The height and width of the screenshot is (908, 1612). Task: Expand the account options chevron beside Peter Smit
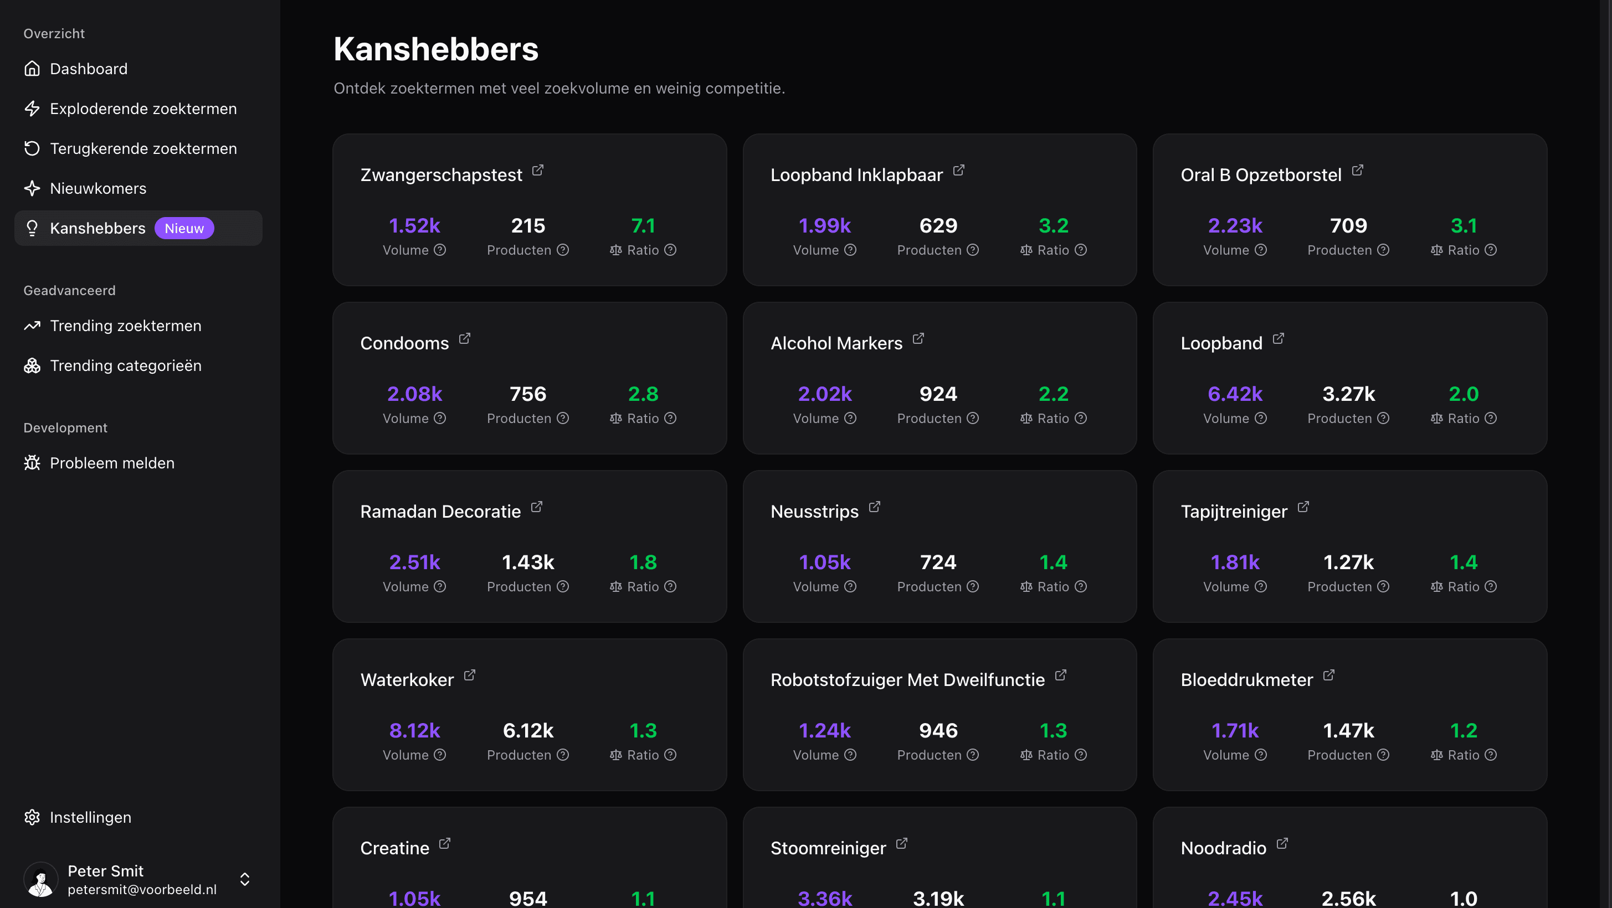(x=245, y=880)
